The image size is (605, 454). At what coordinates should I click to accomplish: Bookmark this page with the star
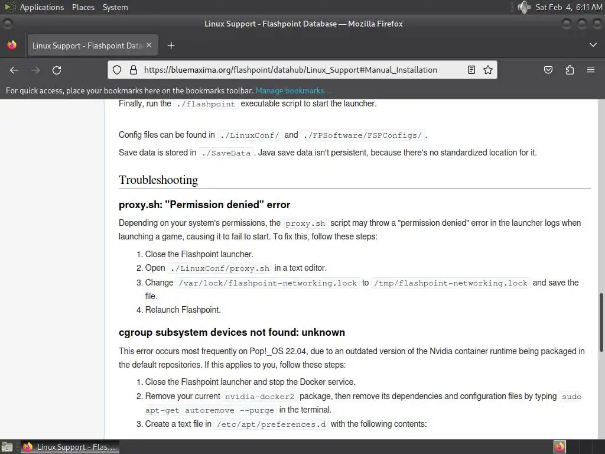pyautogui.click(x=488, y=70)
